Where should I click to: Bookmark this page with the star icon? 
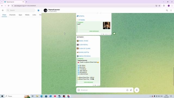(159, 6)
